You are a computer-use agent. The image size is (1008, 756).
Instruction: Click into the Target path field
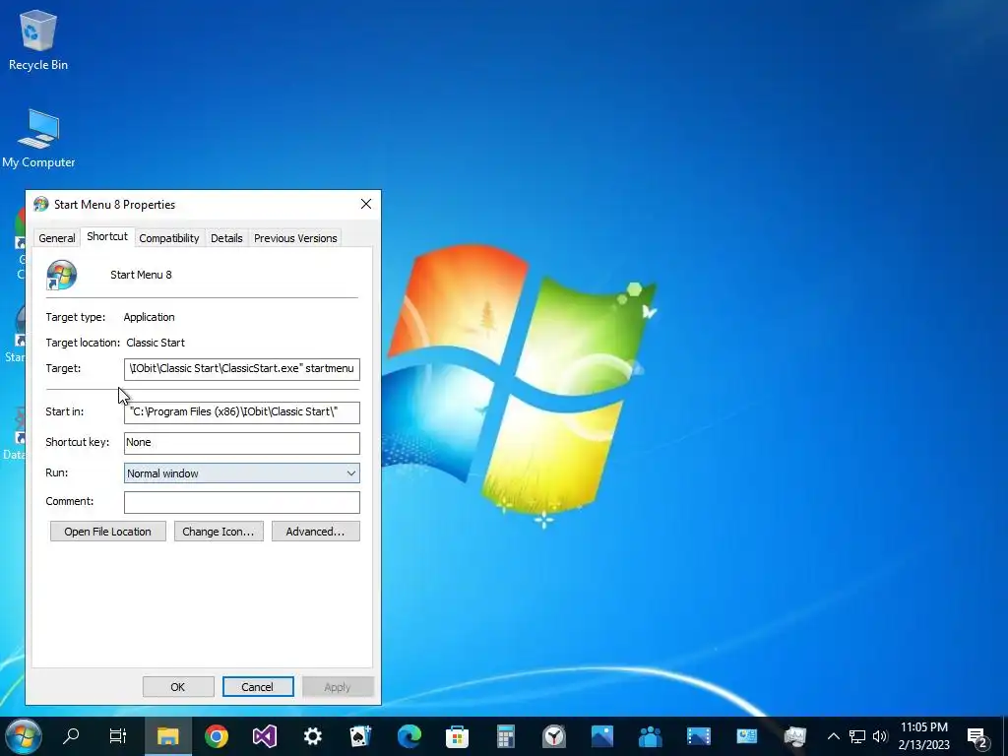242,369
